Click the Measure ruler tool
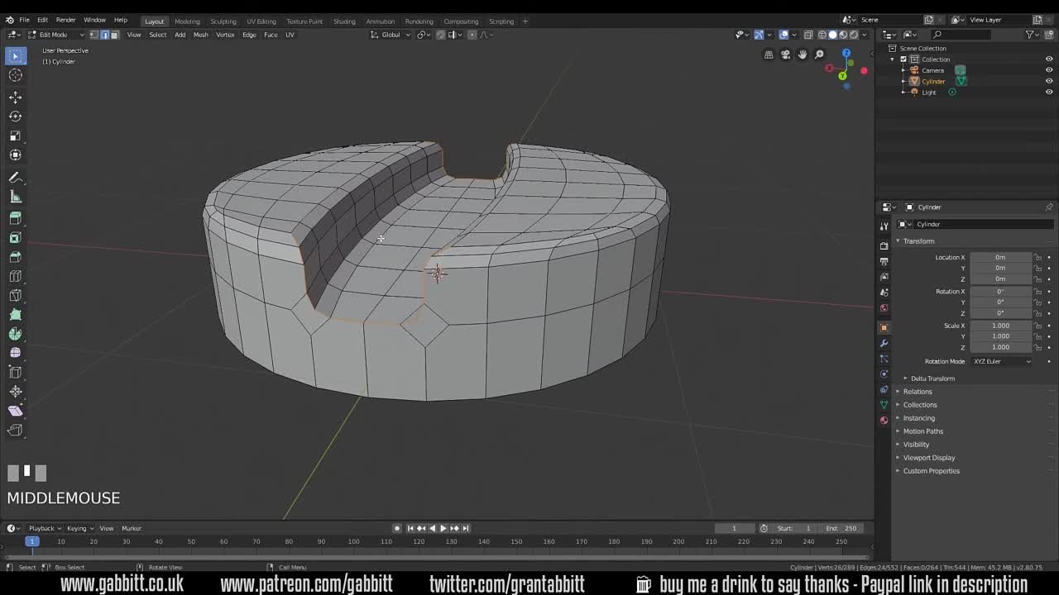The height and width of the screenshot is (595, 1059). (15, 197)
